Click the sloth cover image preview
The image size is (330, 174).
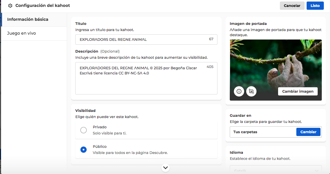[276, 64]
